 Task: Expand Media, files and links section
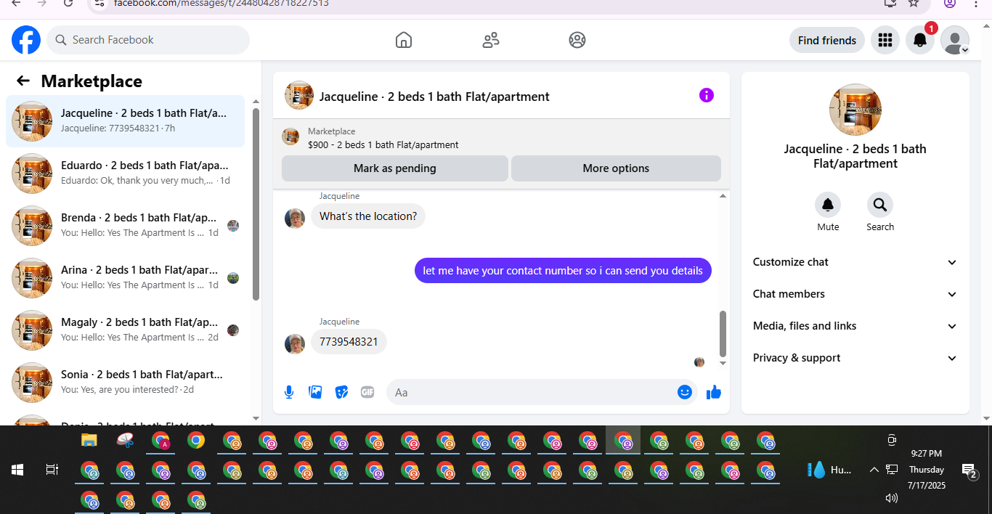[x=855, y=326]
